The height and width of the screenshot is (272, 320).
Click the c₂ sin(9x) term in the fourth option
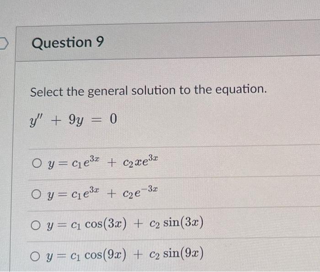[x=176, y=254]
